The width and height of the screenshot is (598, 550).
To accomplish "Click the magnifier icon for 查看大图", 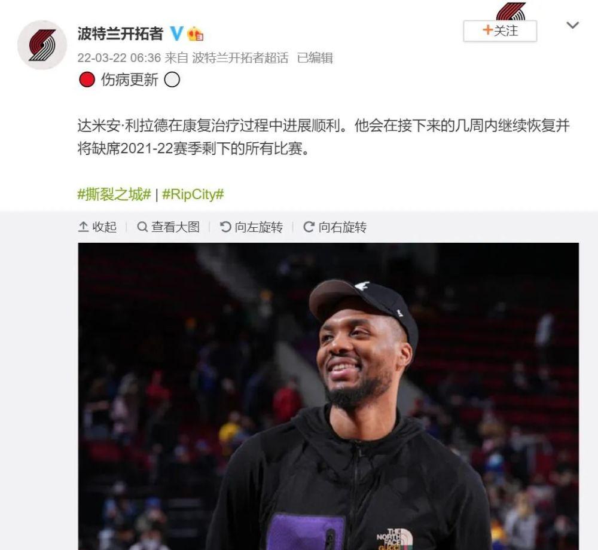I will point(142,227).
